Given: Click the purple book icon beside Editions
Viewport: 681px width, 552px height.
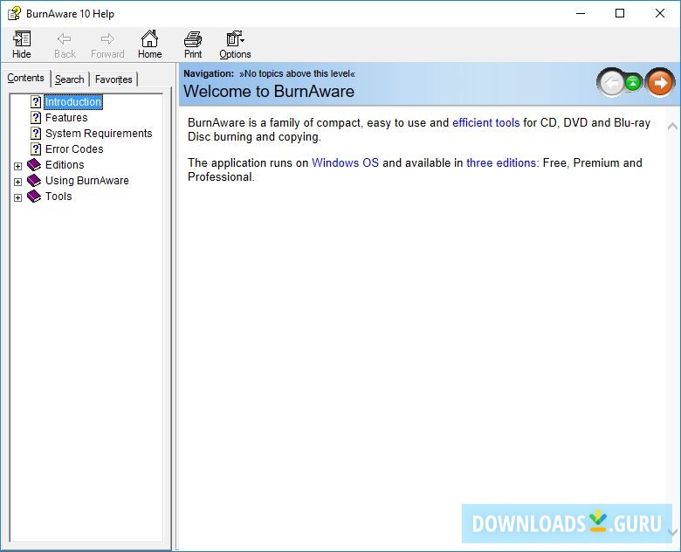Looking at the screenshot, I should [34, 165].
